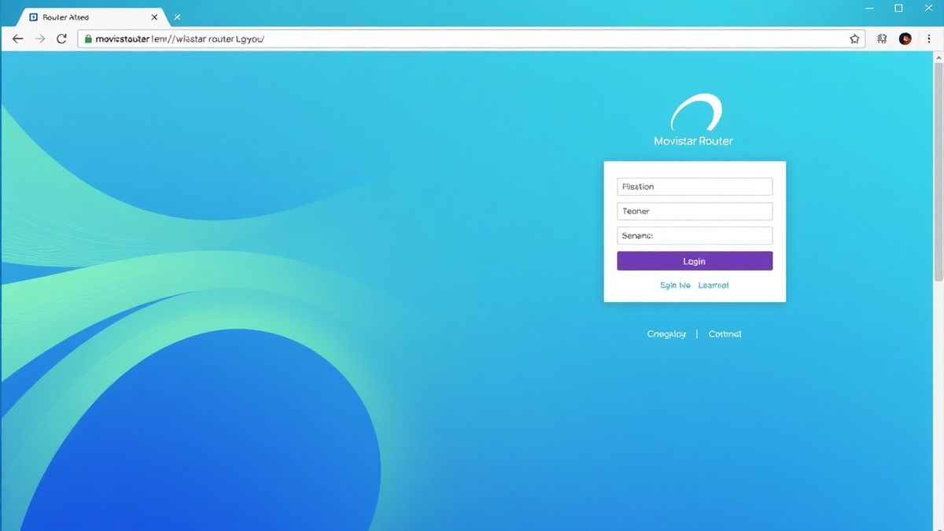Click the Router tab favicon
The height and width of the screenshot is (531, 944).
tap(33, 17)
